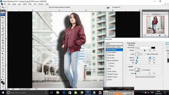The image size is (169, 95).
Task: Enable the Bevel and Emboss checkbox
Action: [x=107, y=60]
